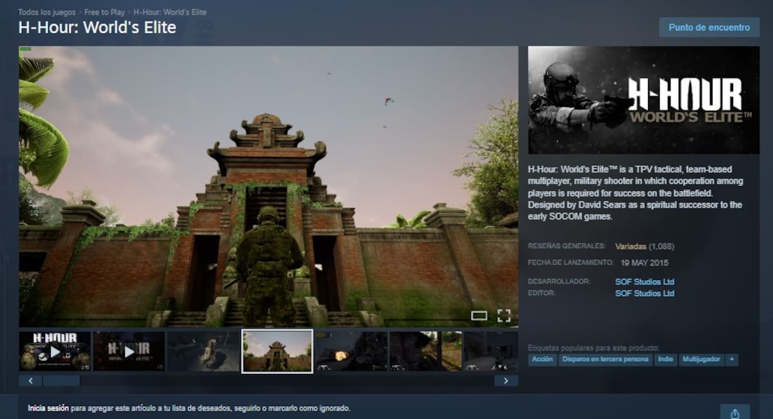Open the 'Variadas' overall reviews link
This screenshot has height=419, width=773.
[x=631, y=247]
